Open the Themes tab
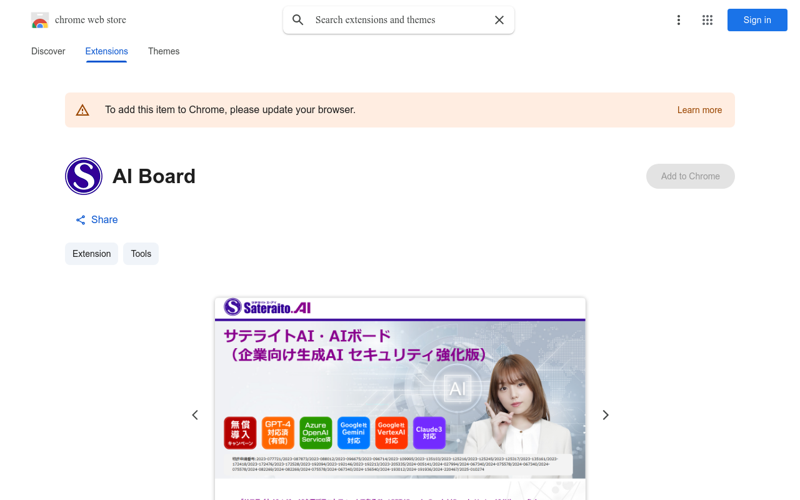 (x=164, y=51)
